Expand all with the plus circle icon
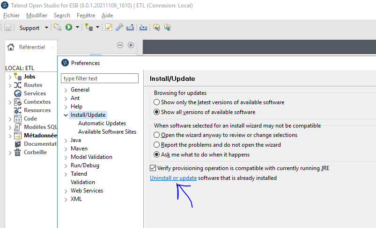 click(131, 45)
